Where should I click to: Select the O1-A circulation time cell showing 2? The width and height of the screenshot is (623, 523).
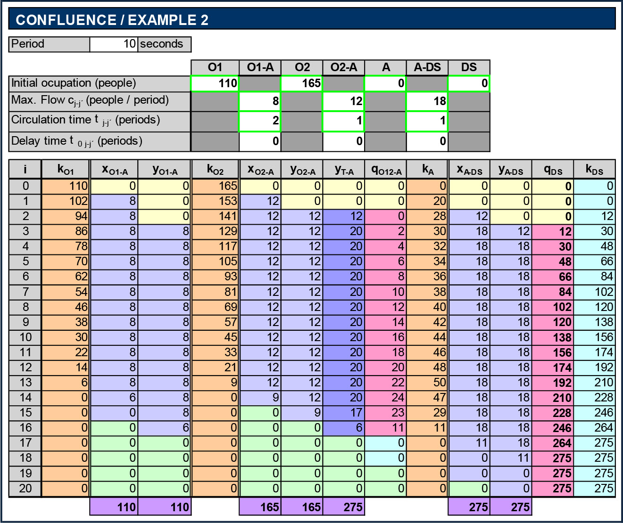[x=260, y=121]
